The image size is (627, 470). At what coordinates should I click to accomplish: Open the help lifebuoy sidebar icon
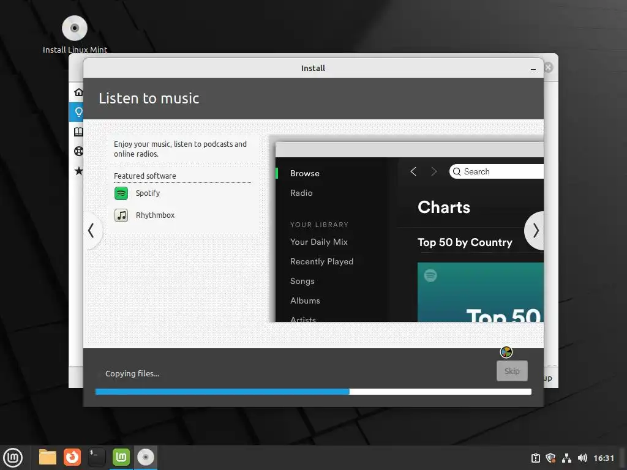click(78, 151)
